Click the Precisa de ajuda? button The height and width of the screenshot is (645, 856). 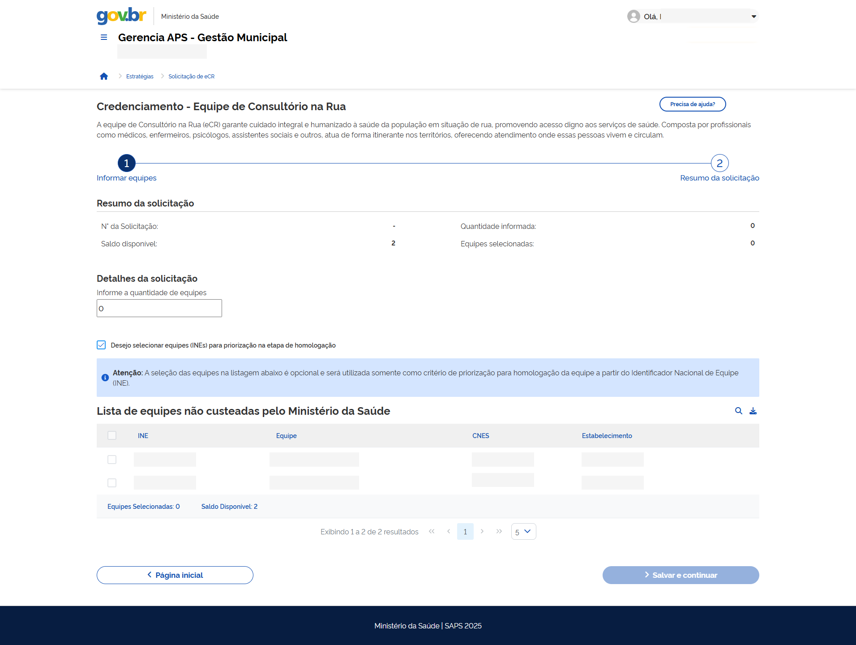coord(692,104)
